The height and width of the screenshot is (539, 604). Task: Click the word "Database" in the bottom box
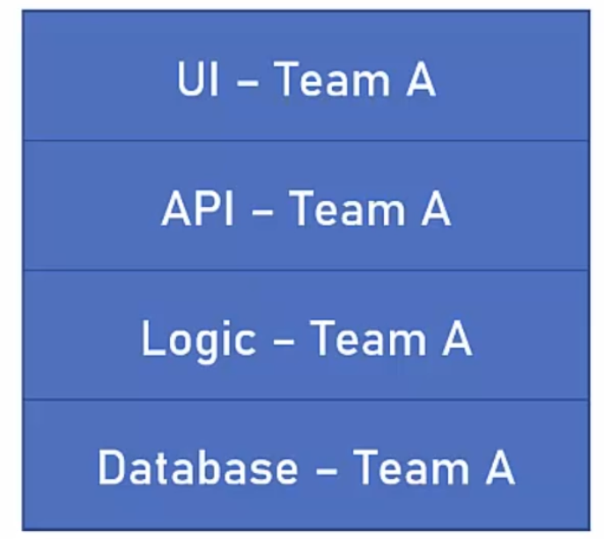click(198, 468)
